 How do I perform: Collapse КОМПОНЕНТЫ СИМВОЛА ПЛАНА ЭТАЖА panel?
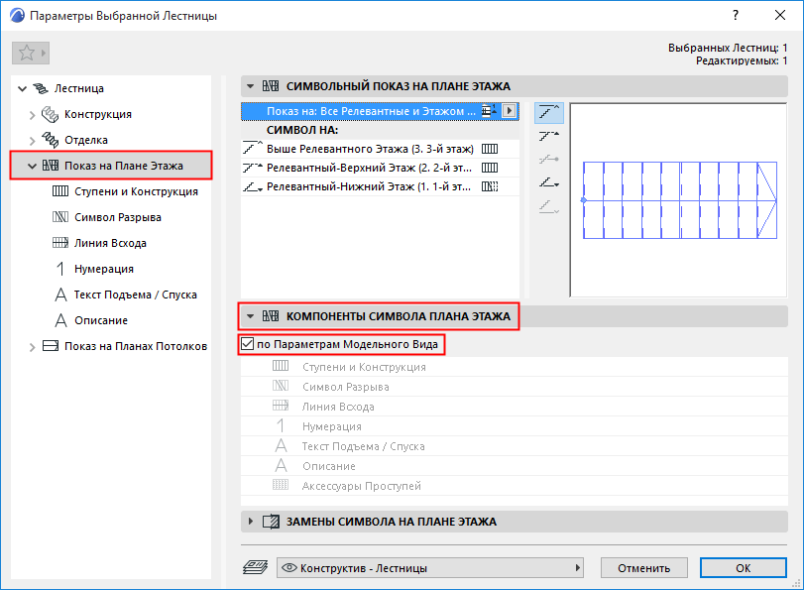[x=250, y=316]
